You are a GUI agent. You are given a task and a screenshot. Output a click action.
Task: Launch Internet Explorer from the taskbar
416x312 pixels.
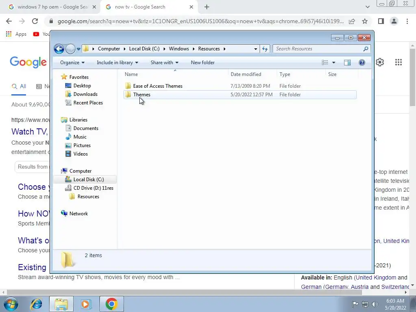[36, 304]
